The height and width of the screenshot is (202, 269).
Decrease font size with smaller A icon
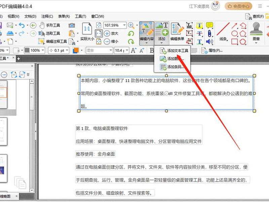pyautogui.click(x=142, y=50)
